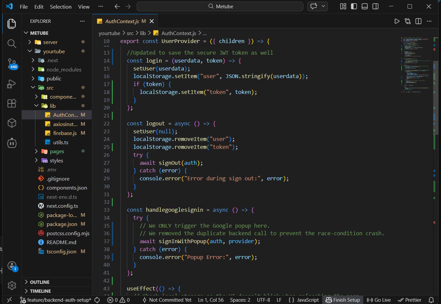Toggle the Secondary Side Bar layout button
The height and width of the screenshot is (304, 441).
[x=375, y=6]
